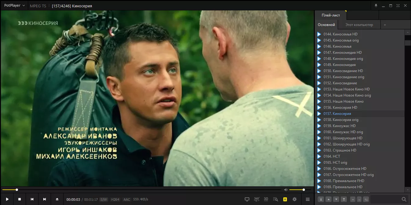This screenshot has height=205, width=411.
Task: Select playlist item 0160. Киноужас HD orig
Action: 360,132
